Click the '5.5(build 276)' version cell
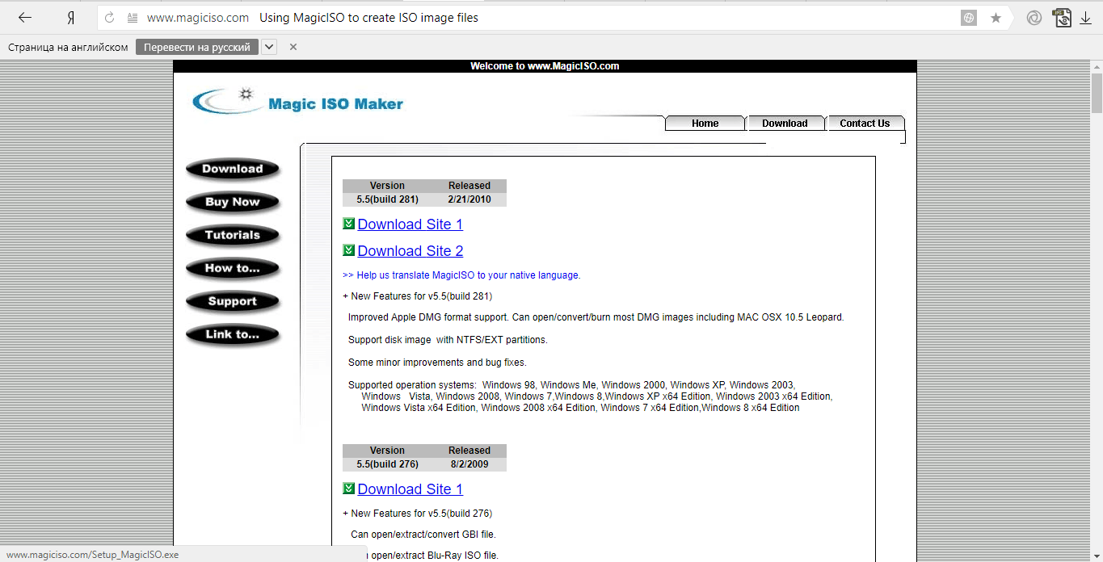This screenshot has height=562, width=1103. coord(387,464)
